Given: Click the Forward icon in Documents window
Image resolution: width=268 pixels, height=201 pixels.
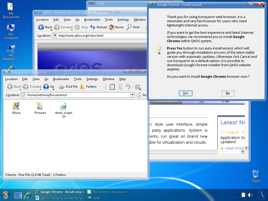Looking at the screenshot, I should [26, 86].
